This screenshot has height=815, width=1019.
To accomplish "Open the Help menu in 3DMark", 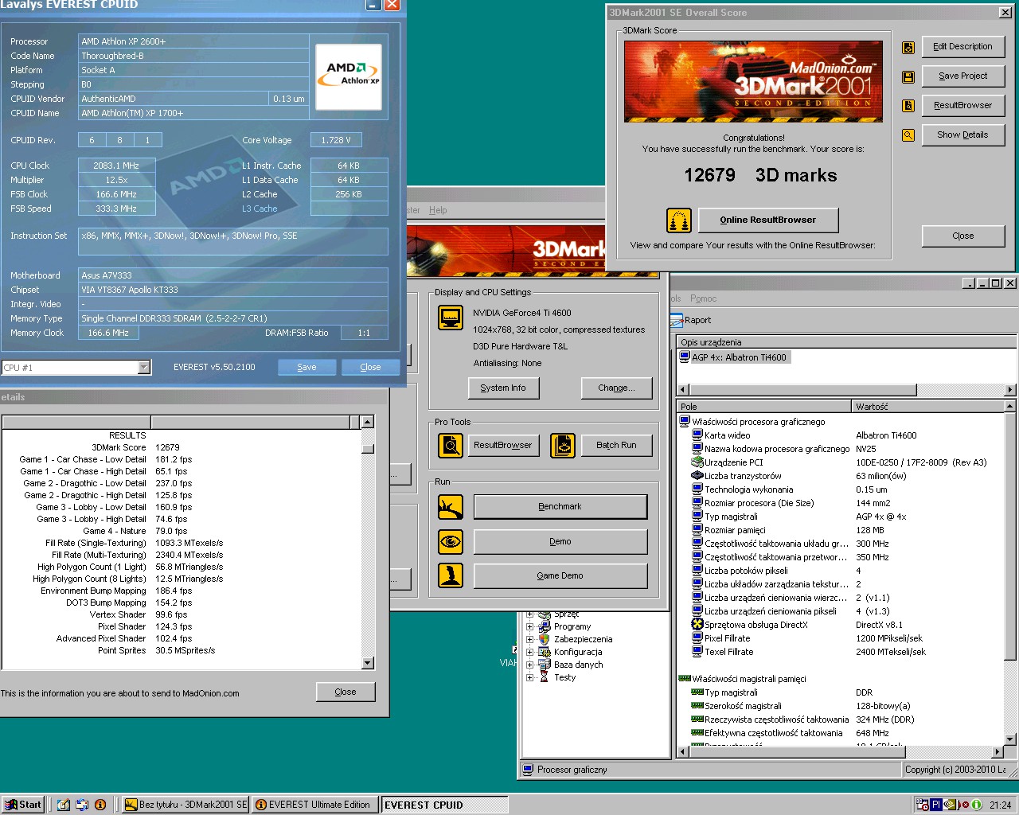I will pos(438,210).
